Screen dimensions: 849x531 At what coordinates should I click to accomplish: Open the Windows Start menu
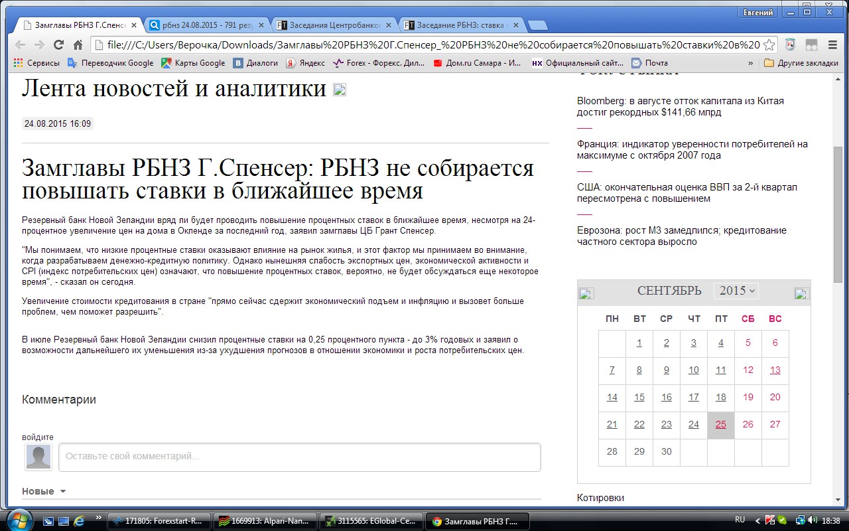[x=18, y=520]
